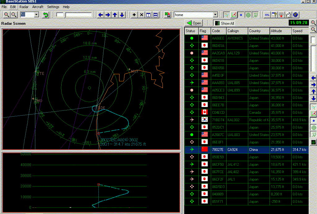
Task: Open the home view dropdown
Action: tap(215, 15)
